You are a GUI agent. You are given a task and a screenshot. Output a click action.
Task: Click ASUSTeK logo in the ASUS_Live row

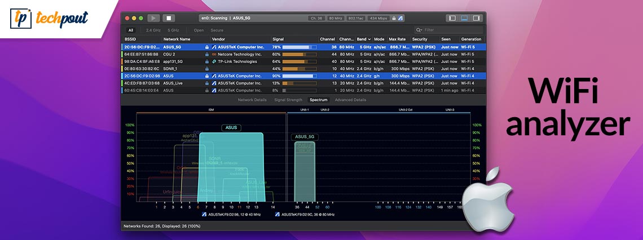pyautogui.click(x=214, y=83)
